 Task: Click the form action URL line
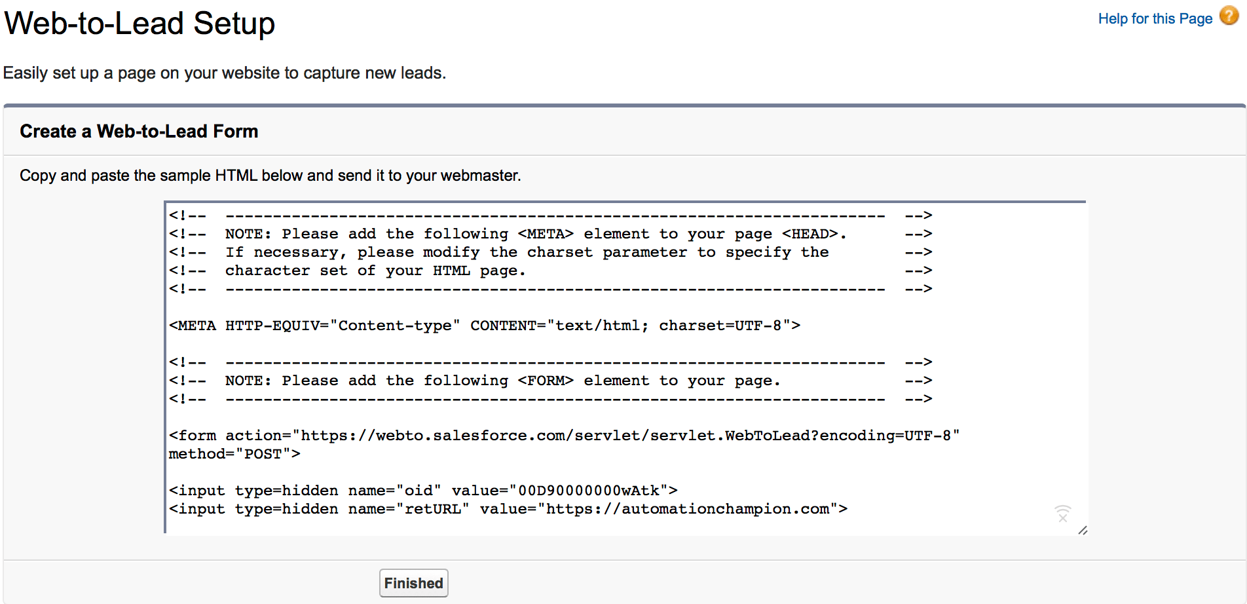point(565,436)
